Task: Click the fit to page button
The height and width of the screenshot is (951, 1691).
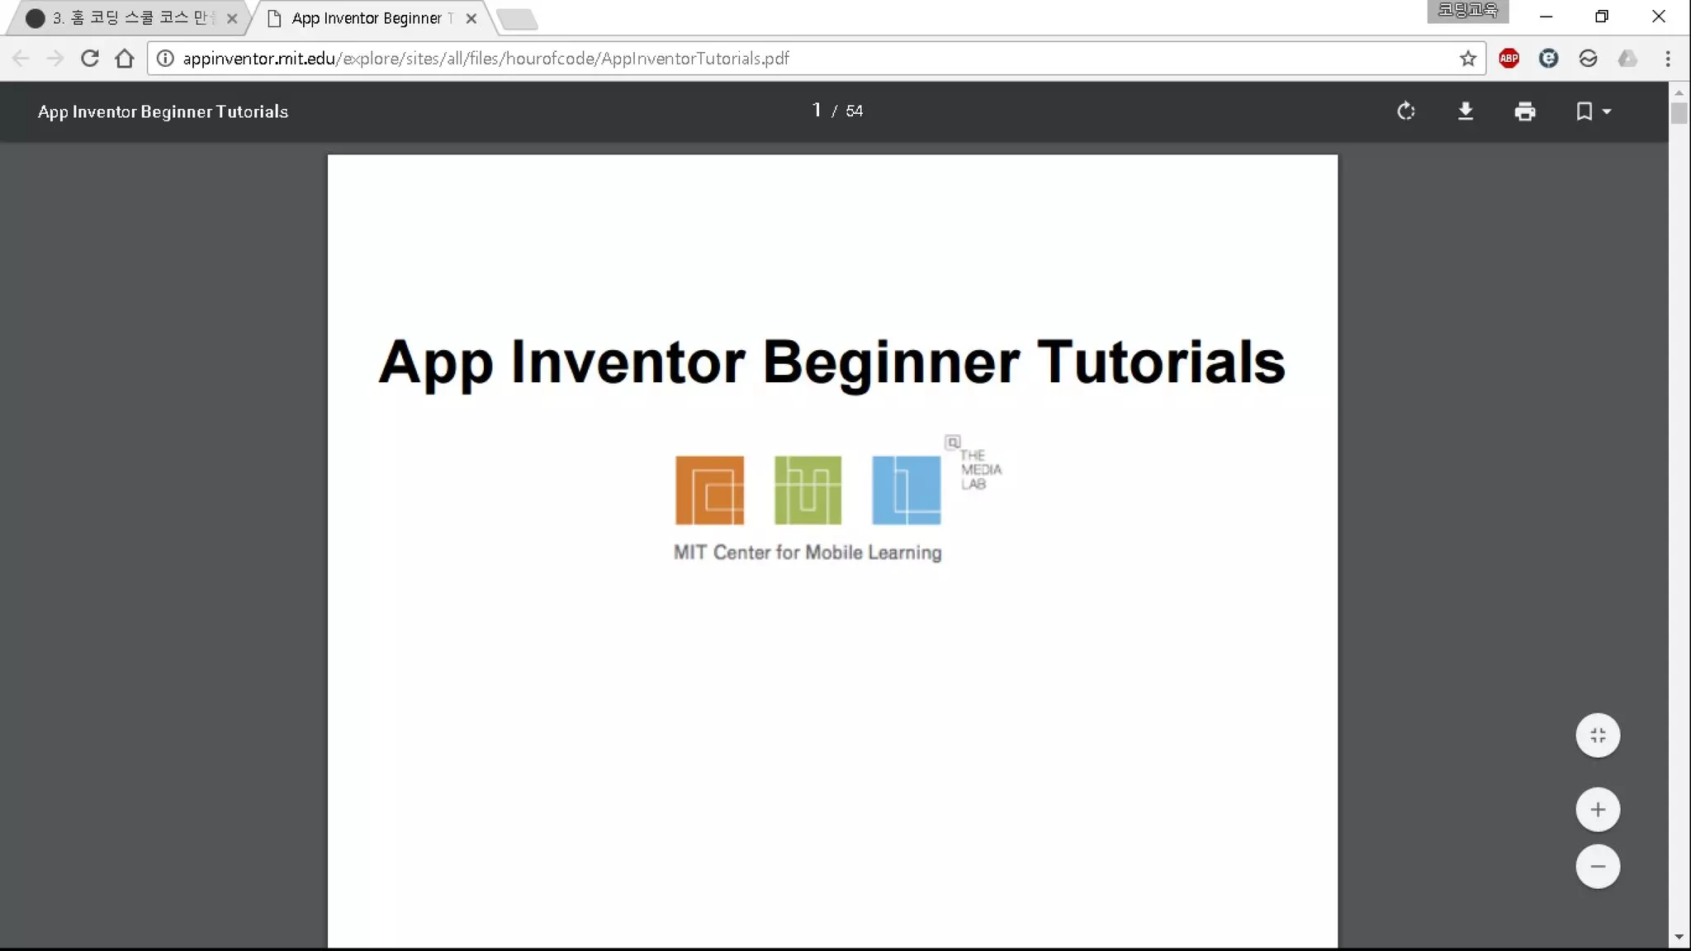Action: tap(1598, 735)
